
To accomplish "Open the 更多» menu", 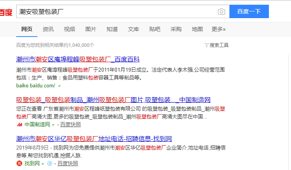I will click(218, 29).
